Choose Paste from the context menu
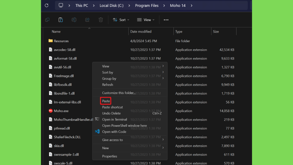Viewport: 293px width, 165px height. point(106,101)
